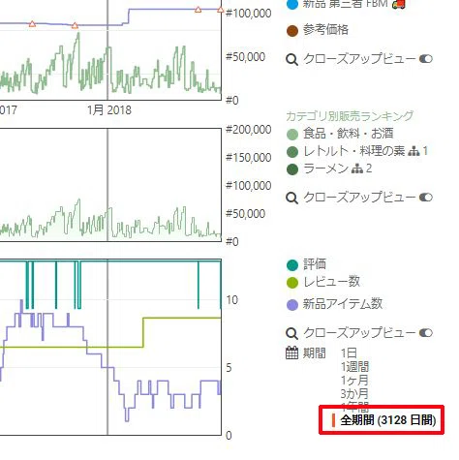Screen dimensions: 459x460
Task: Click the 参考価格 legend label
Action: pos(325,30)
